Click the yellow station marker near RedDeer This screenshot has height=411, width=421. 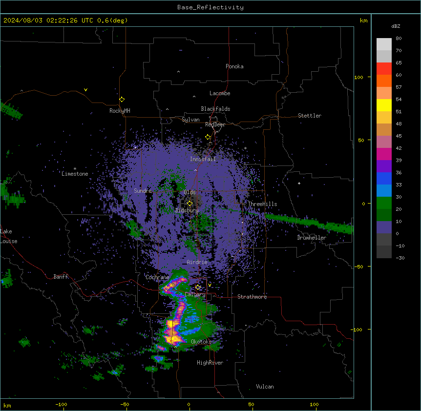208,137
